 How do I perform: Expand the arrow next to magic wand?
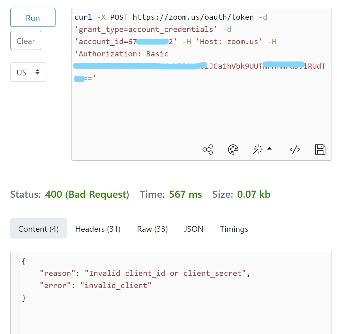tap(269, 148)
